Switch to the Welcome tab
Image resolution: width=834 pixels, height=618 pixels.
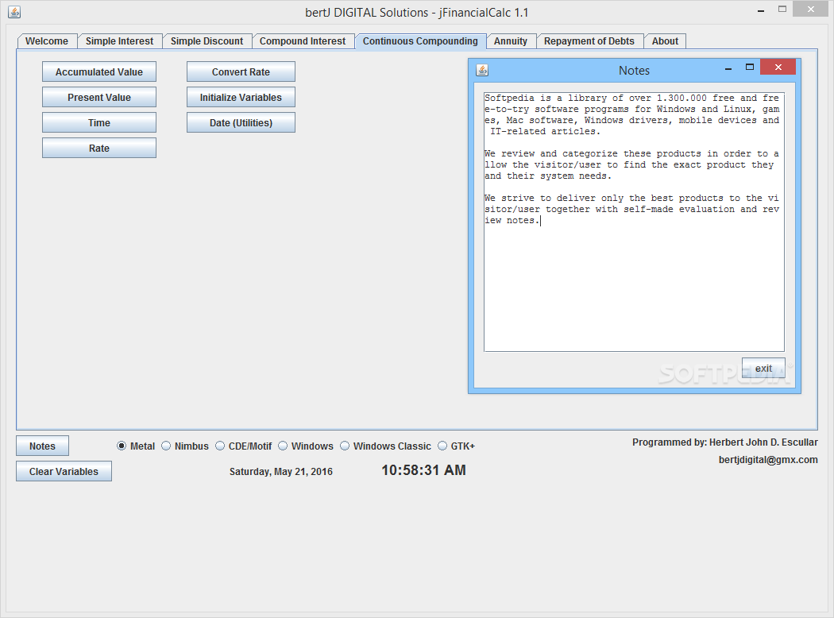coord(47,41)
